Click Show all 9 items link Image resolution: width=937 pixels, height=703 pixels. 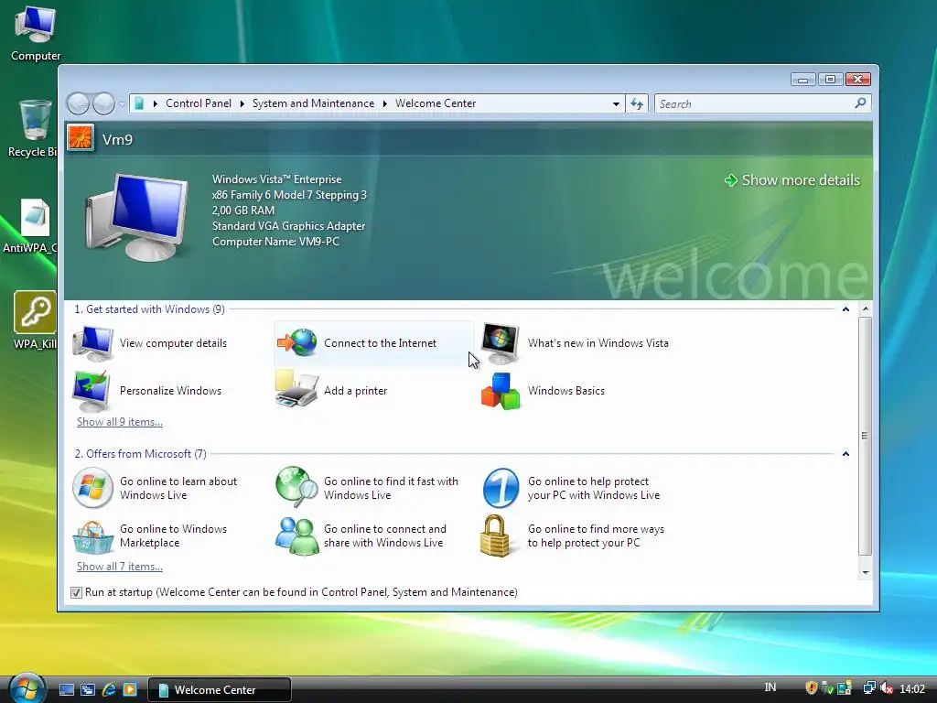click(120, 421)
